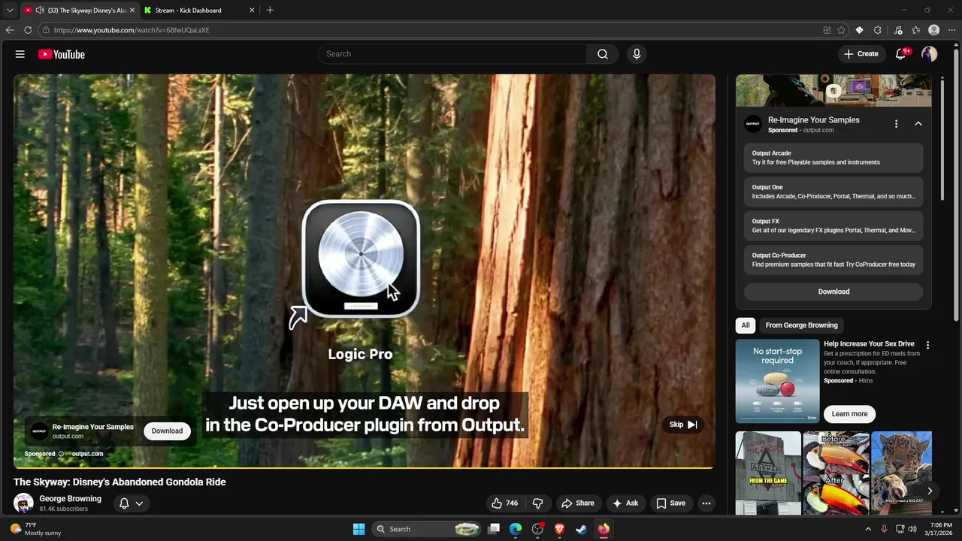This screenshot has height=541, width=962.
Task: Open YouTube notifications bell
Action: point(901,54)
